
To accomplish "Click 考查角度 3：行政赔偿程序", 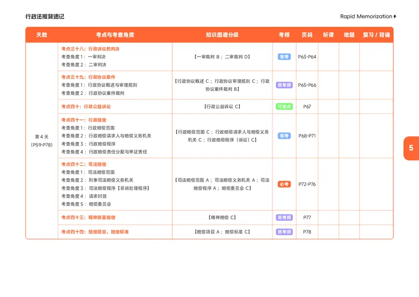I will 89,144.
